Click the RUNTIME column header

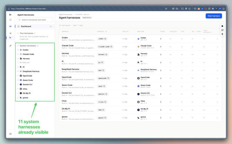(141, 32)
